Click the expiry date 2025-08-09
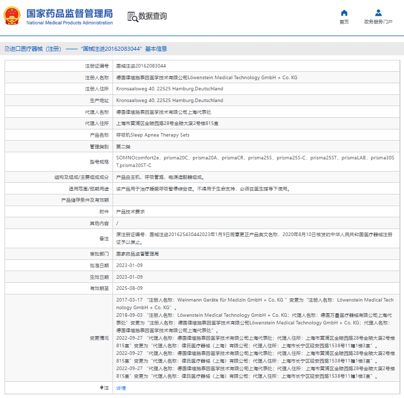This screenshot has width=404, height=398. tap(129, 288)
